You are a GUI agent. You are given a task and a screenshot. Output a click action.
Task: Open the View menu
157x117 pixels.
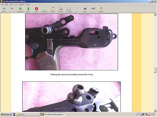12,4
